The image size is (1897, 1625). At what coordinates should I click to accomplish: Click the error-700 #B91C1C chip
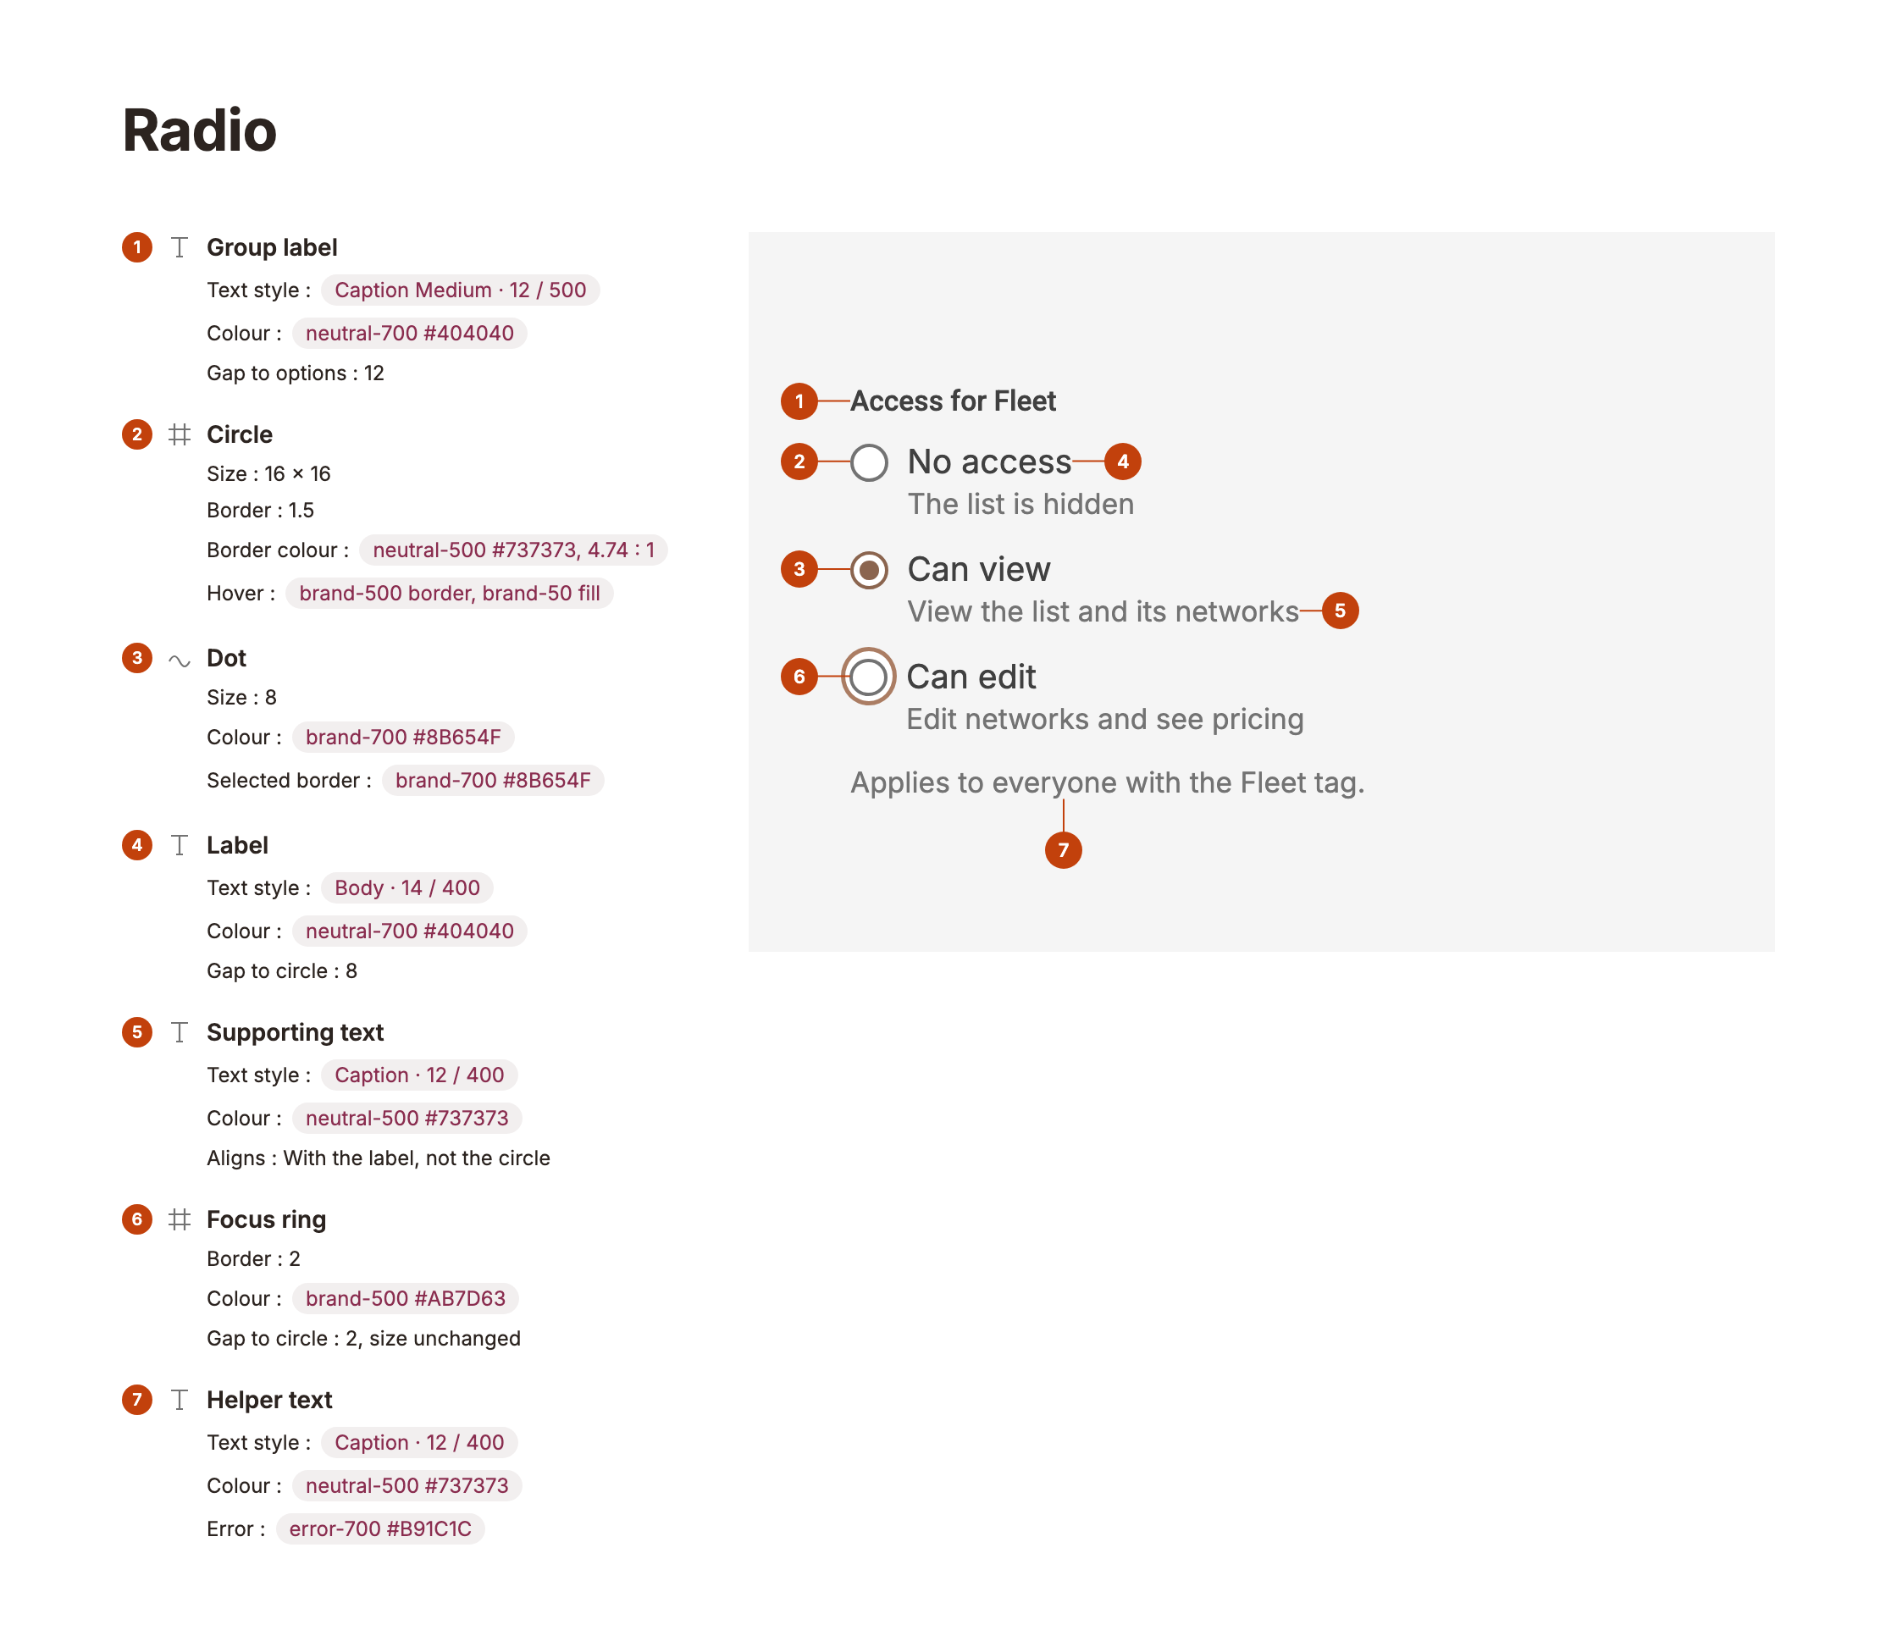[x=380, y=1528]
